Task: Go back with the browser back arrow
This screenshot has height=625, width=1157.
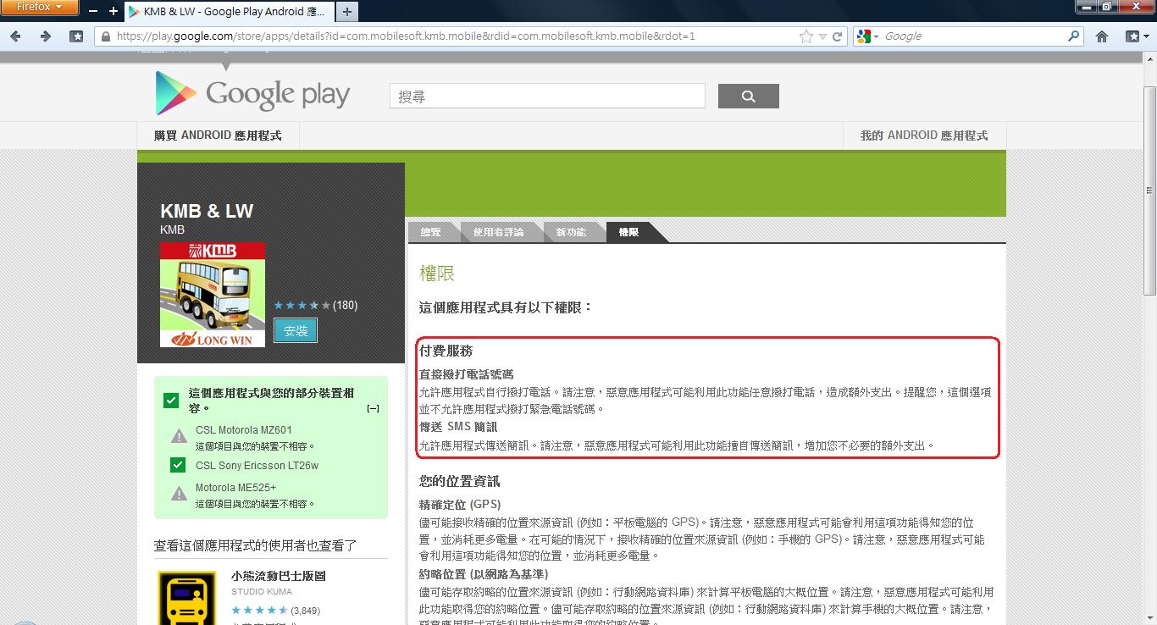Action: [x=16, y=36]
